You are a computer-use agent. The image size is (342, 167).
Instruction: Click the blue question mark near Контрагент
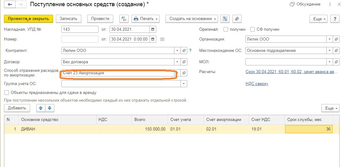[190, 51]
